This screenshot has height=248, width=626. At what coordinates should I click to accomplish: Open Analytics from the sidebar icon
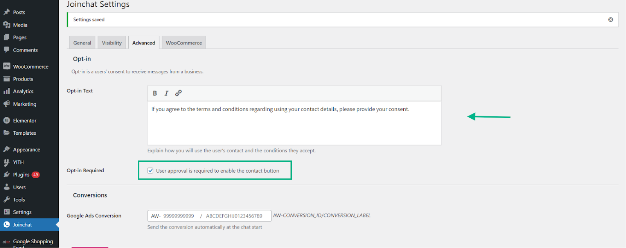(7, 91)
